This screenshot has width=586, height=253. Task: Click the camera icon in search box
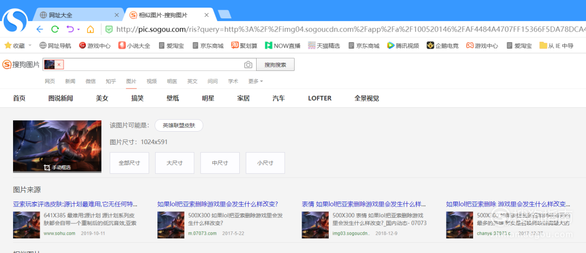pos(248,65)
